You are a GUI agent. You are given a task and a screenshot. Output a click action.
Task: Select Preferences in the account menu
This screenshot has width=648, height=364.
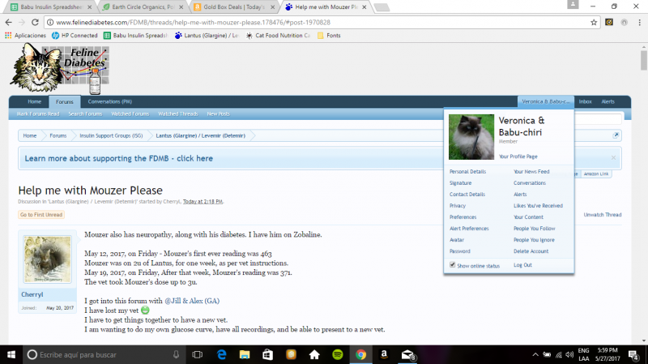click(463, 217)
